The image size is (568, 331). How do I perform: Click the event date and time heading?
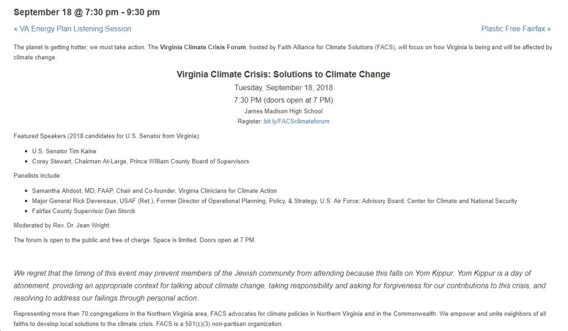tap(87, 12)
